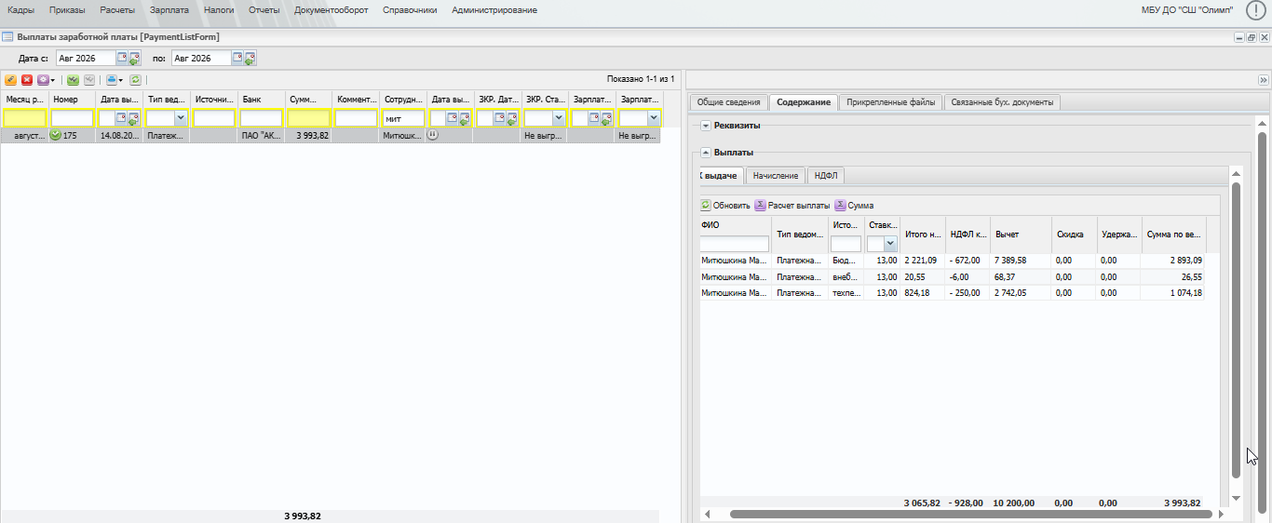
Task: Open the Ставк column filter dropdown
Action: coord(891,244)
